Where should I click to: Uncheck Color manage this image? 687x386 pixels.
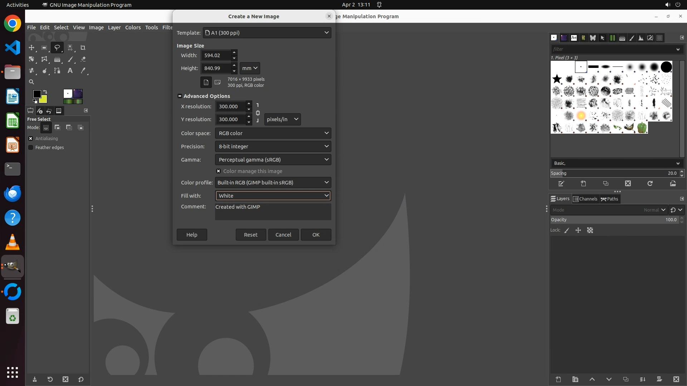(x=218, y=171)
